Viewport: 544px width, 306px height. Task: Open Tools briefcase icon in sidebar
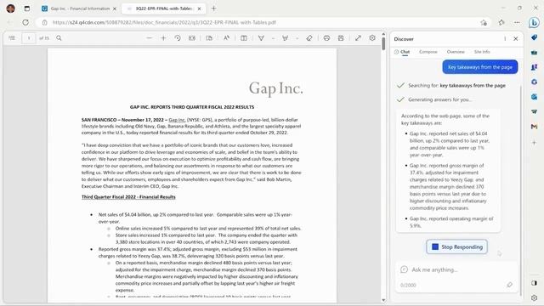click(535, 53)
